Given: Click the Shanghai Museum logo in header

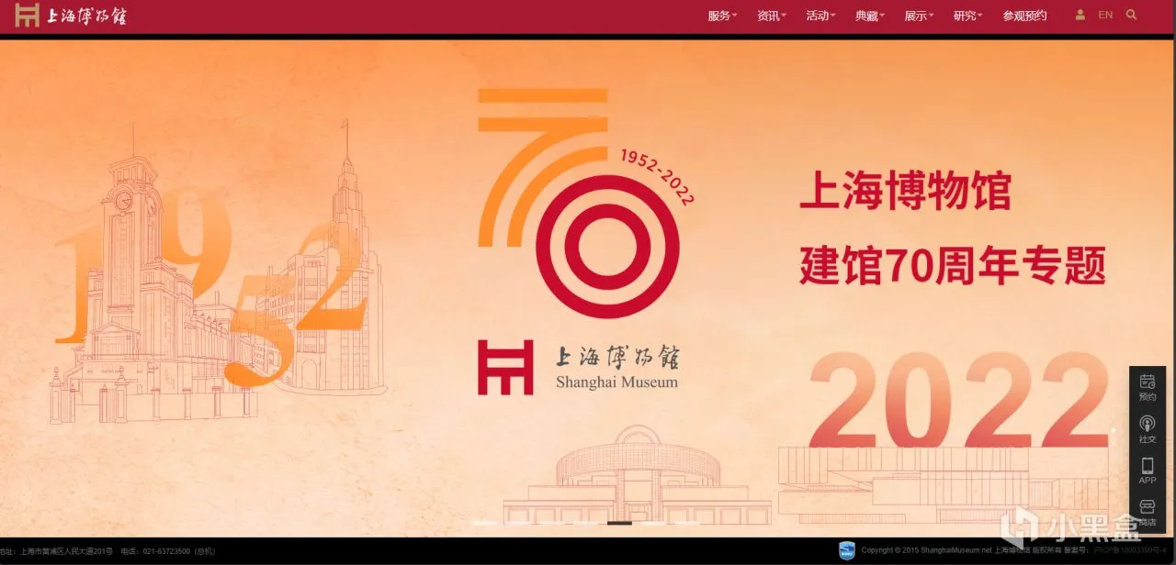Looking at the screenshot, I should tap(71, 16).
